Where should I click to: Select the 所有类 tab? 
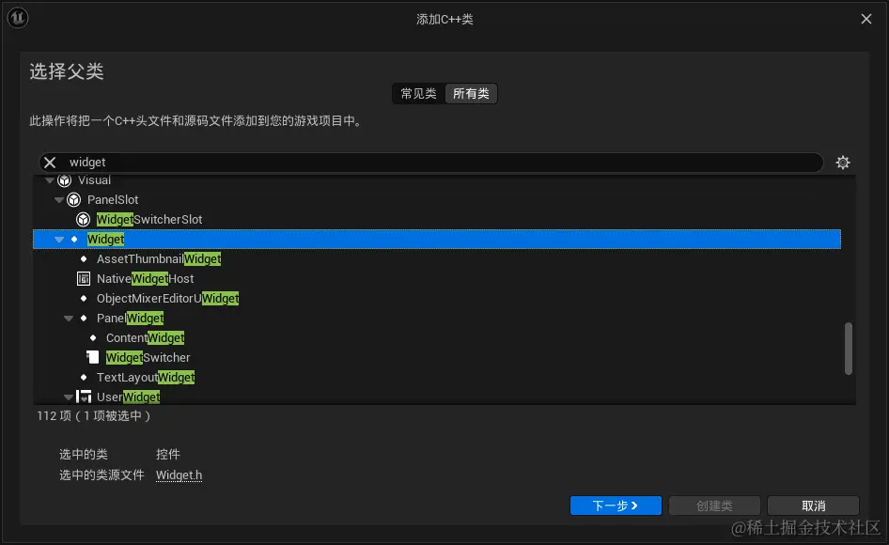tap(471, 93)
